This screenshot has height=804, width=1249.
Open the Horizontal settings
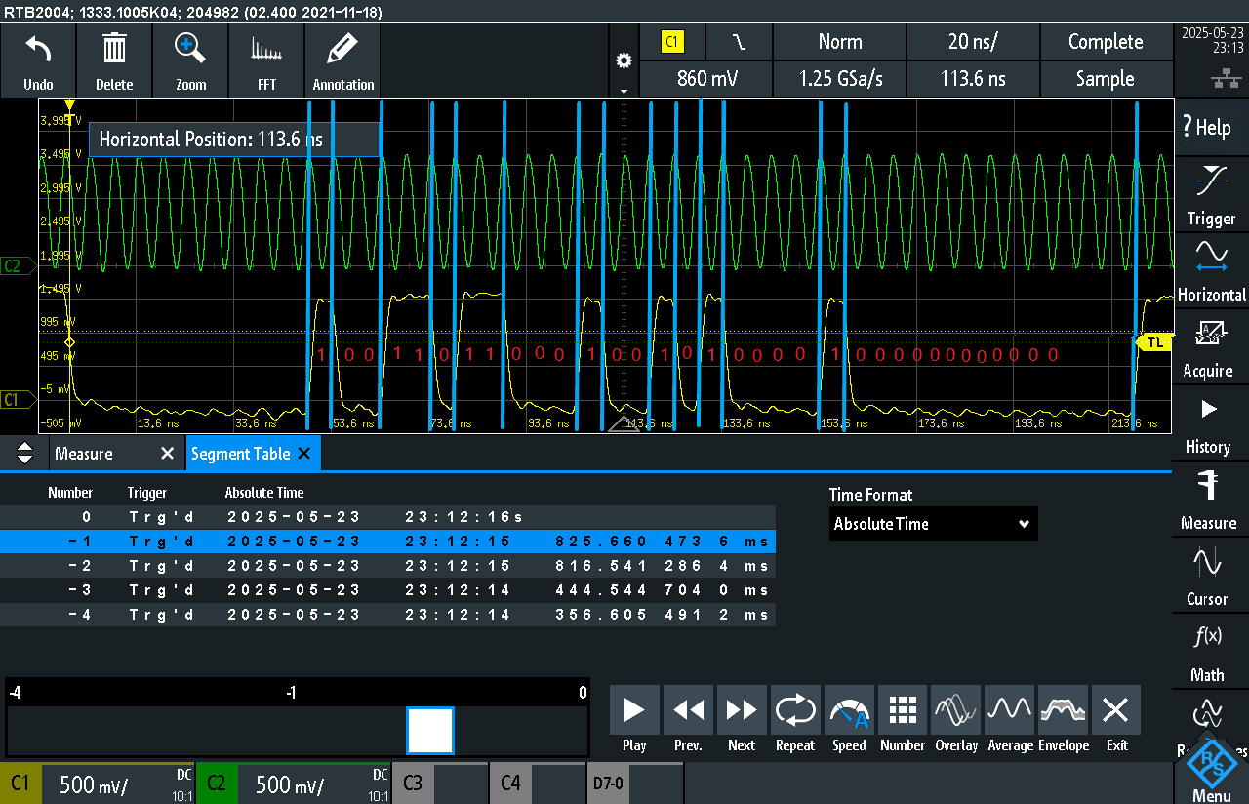click(1210, 270)
